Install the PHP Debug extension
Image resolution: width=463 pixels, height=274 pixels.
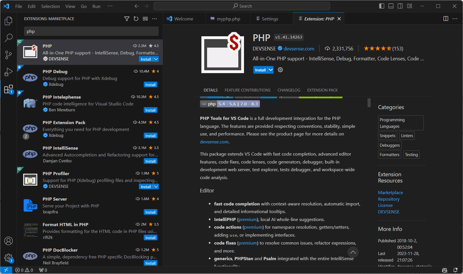pyautogui.click(x=150, y=84)
